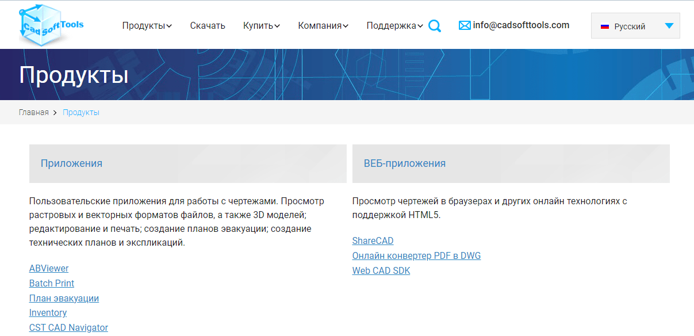Open the ВЕБ-приложения section heading

coord(405,163)
